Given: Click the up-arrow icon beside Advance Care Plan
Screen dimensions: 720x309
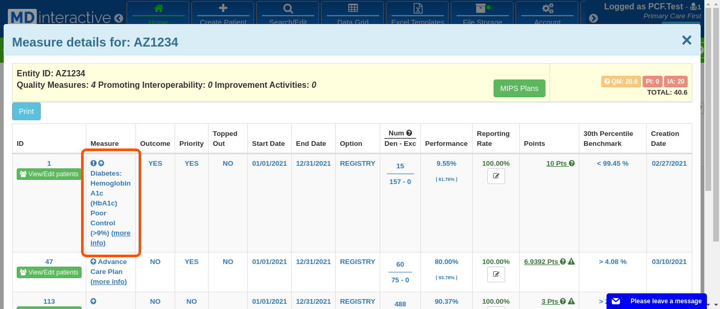Looking at the screenshot, I should 94,262.
